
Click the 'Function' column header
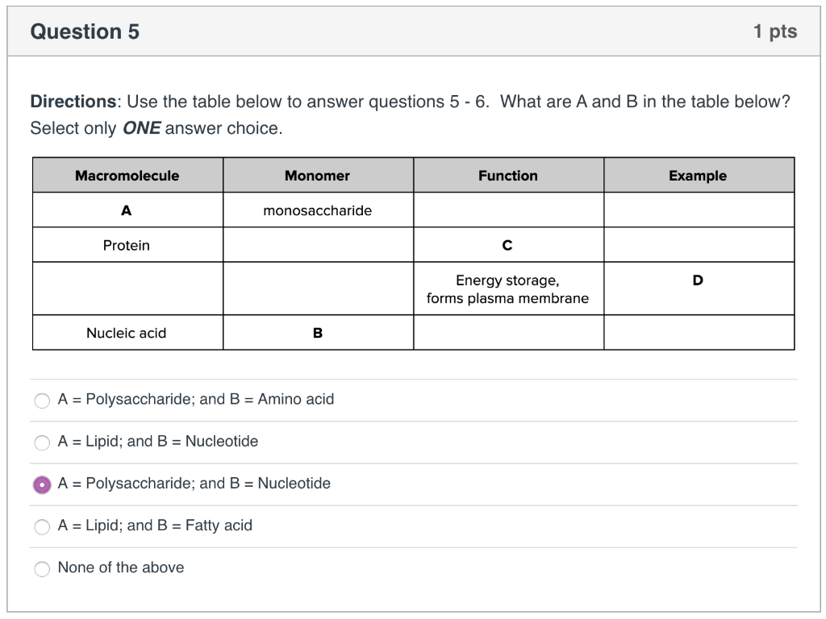click(508, 175)
